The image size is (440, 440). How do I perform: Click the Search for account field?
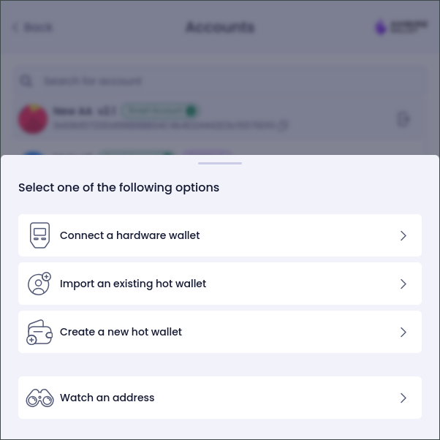220,81
